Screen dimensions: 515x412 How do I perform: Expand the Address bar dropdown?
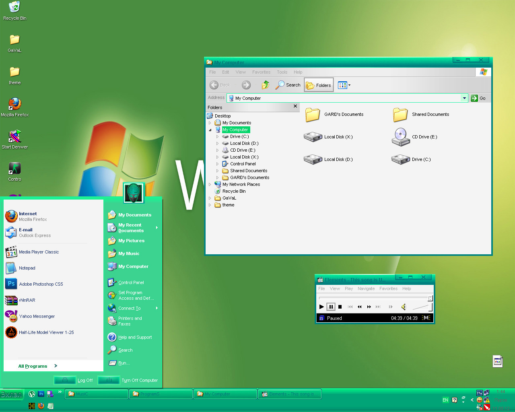[464, 98]
